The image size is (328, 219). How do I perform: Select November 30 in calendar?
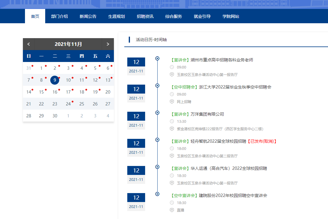[x=55, y=116]
